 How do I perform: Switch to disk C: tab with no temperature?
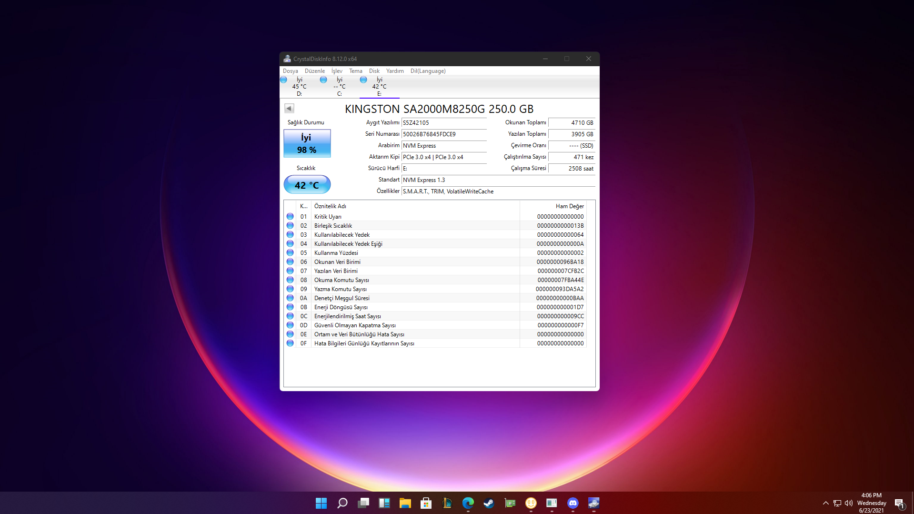click(x=339, y=87)
